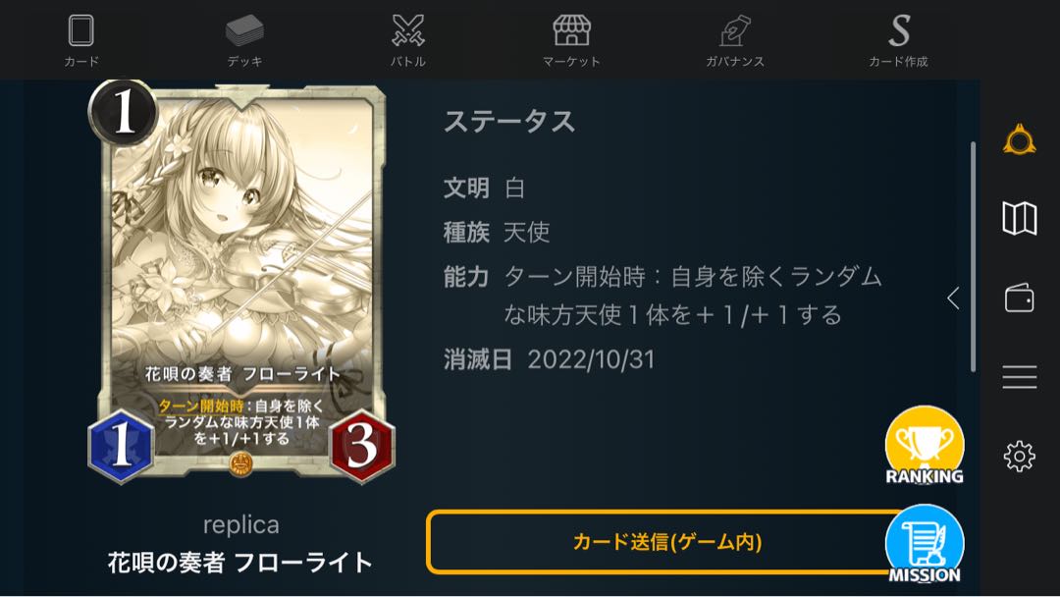
Task: Open カード作成 card creation tab
Action: tap(898, 40)
